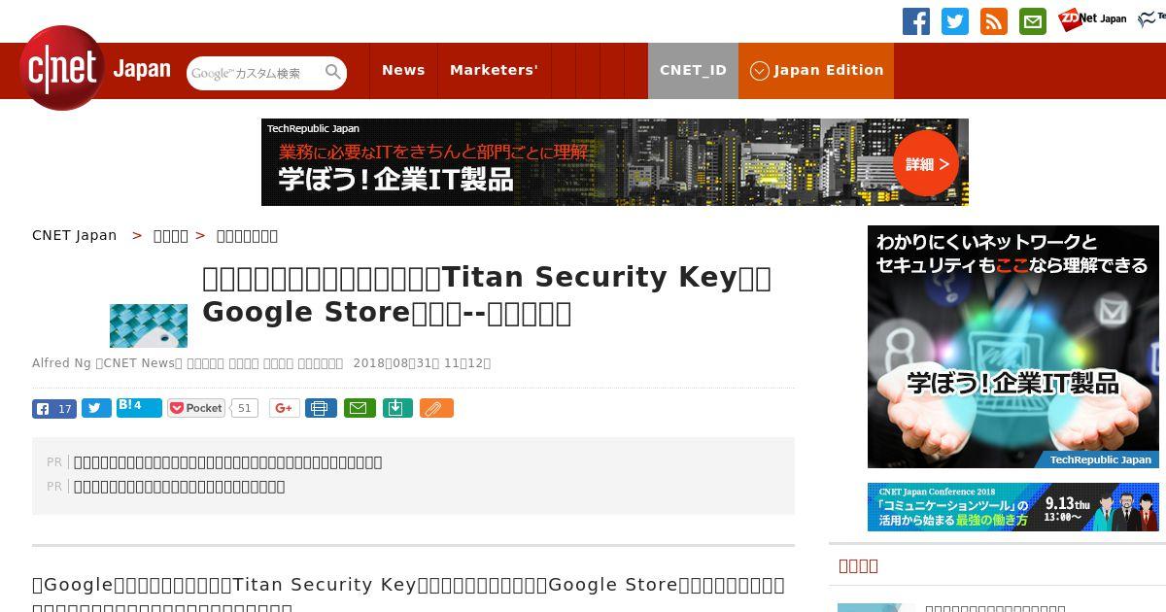Share article via Facebook button showing 17

click(54, 408)
